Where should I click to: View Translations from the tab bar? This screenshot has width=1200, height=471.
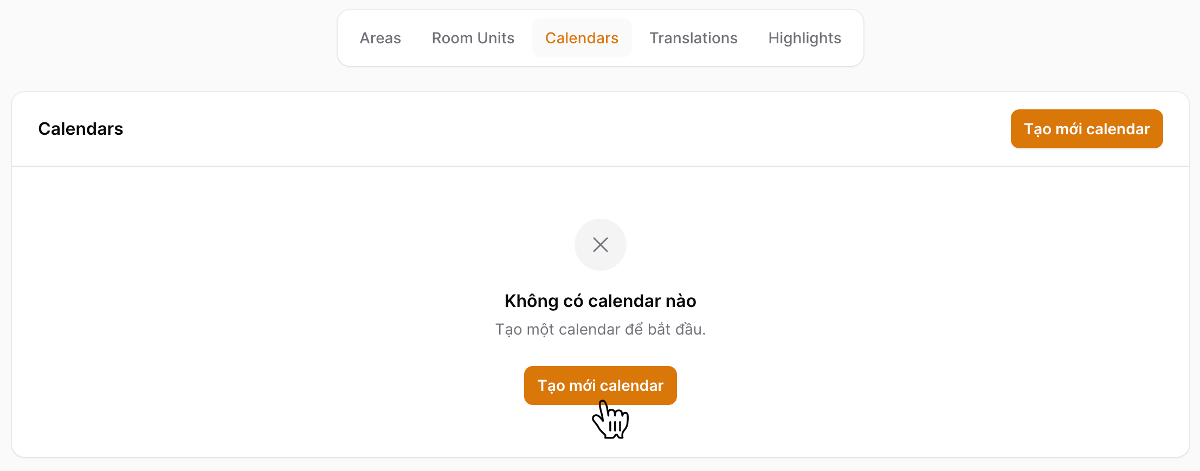point(693,38)
